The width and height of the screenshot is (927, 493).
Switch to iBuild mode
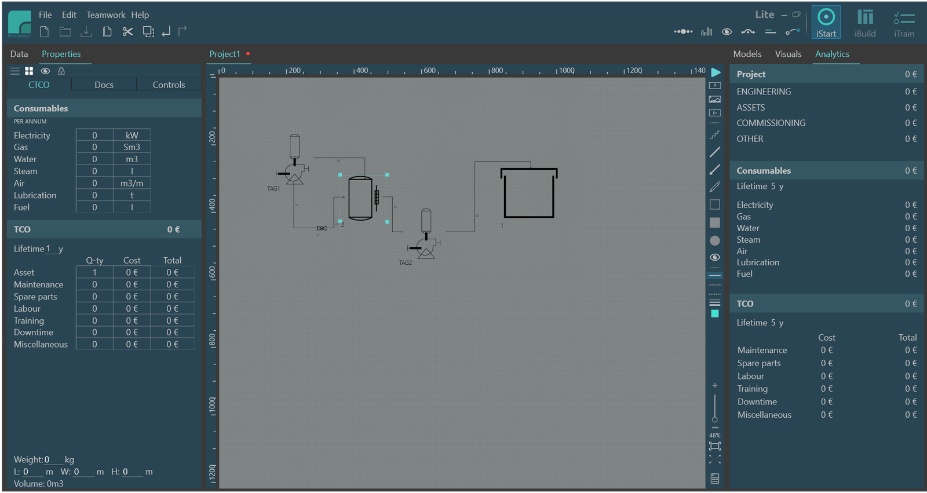865,23
